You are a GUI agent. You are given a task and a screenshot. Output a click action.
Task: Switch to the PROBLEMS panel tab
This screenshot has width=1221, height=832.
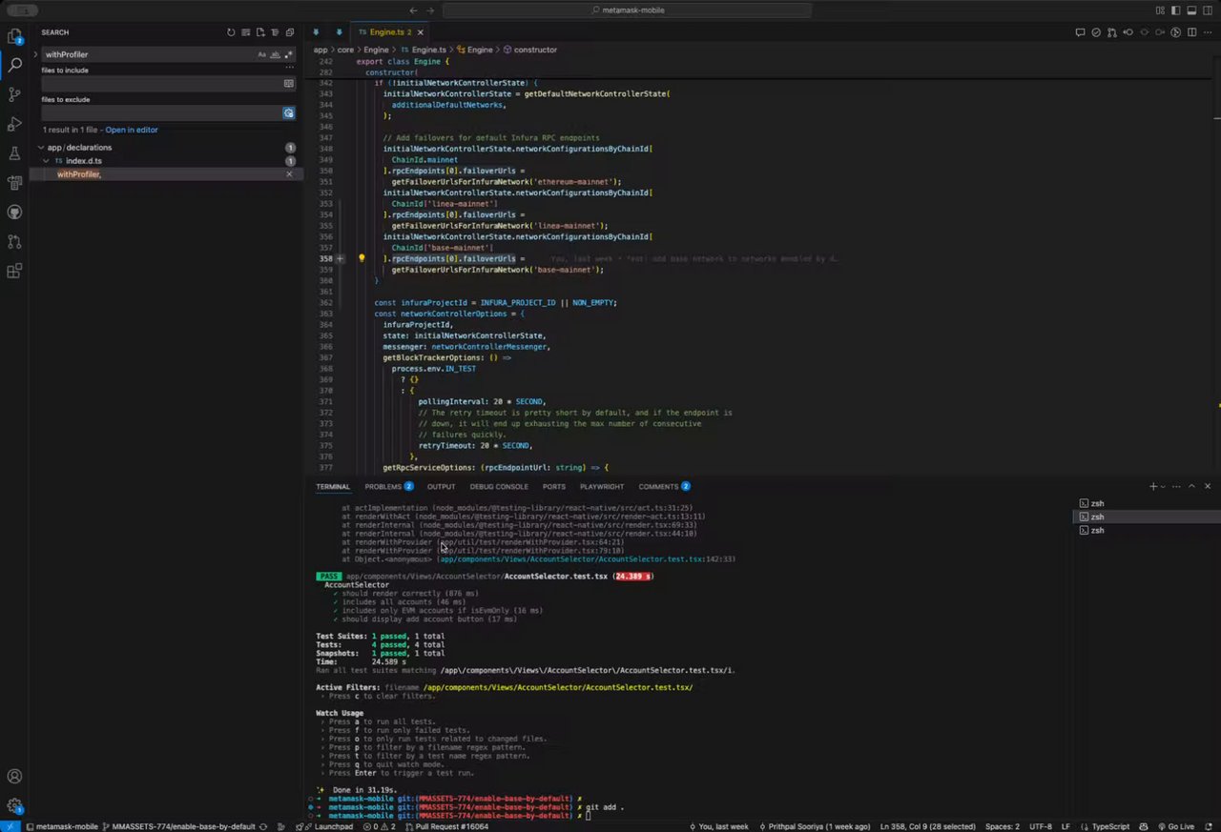pos(388,486)
